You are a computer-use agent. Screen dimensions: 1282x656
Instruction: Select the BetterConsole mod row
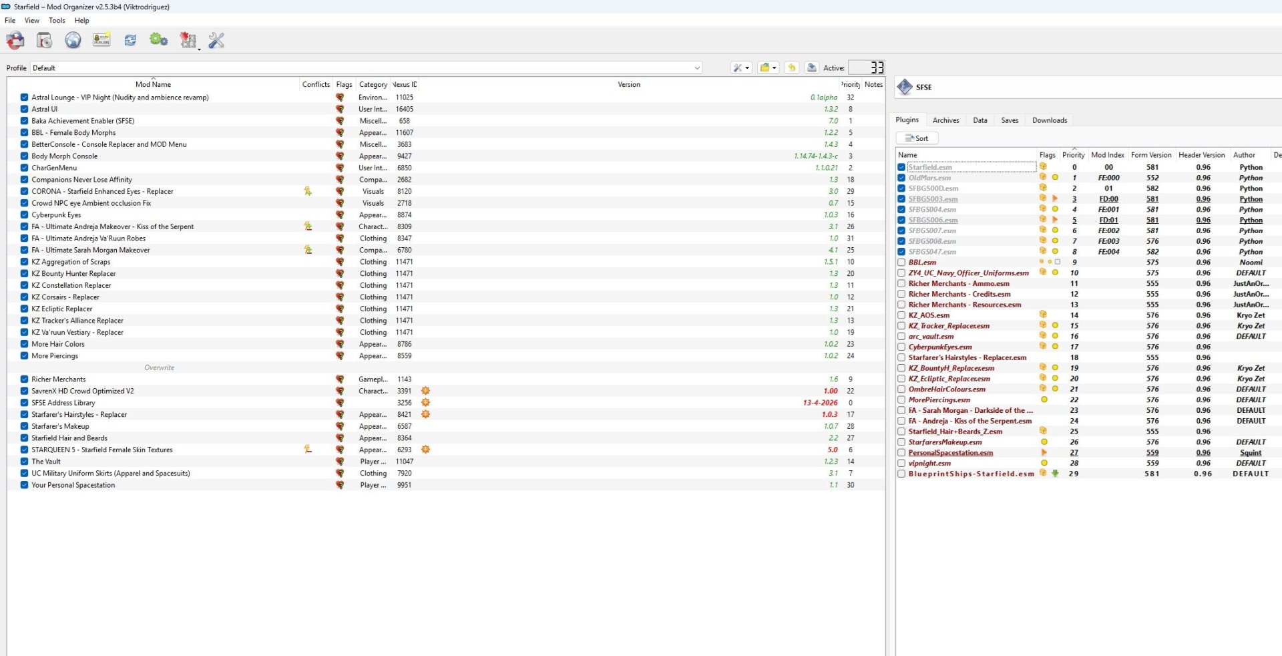(x=446, y=144)
